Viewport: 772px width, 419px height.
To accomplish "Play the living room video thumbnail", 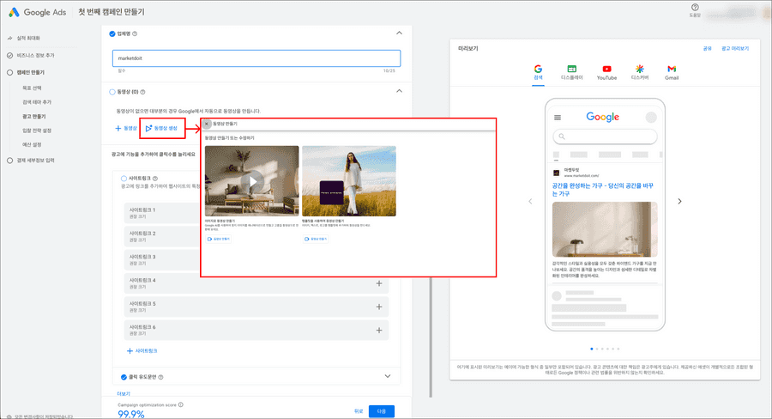I will (x=252, y=181).
